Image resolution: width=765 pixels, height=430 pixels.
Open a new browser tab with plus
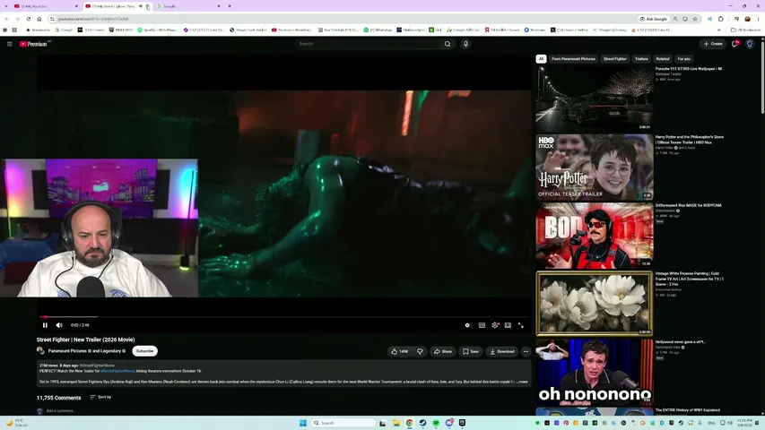[x=230, y=6]
